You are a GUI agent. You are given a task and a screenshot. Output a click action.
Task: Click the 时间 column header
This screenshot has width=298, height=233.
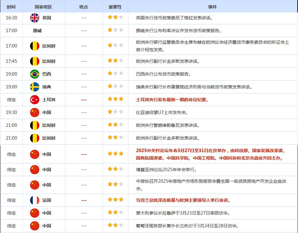click(11, 7)
